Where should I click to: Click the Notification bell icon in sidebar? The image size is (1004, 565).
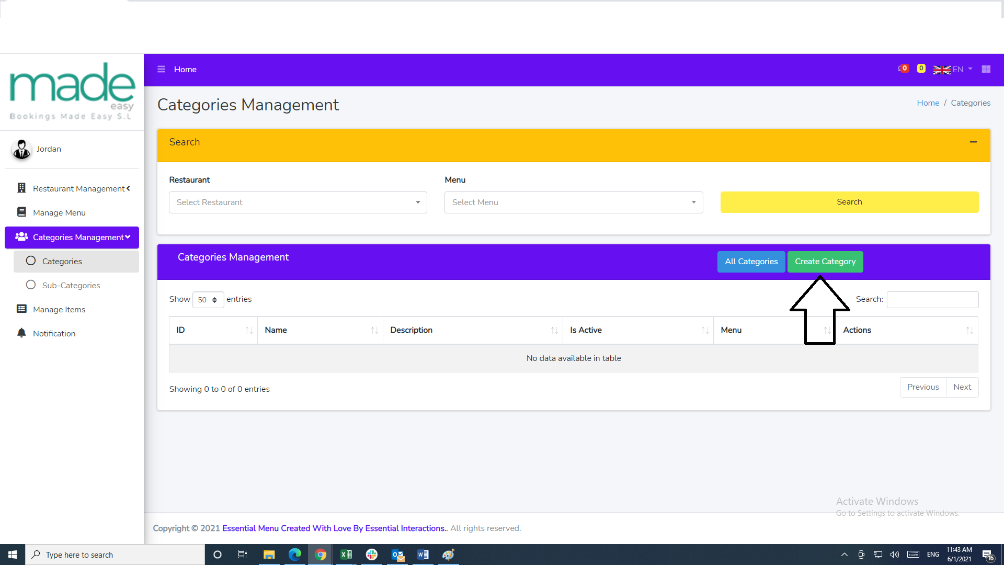tap(21, 333)
